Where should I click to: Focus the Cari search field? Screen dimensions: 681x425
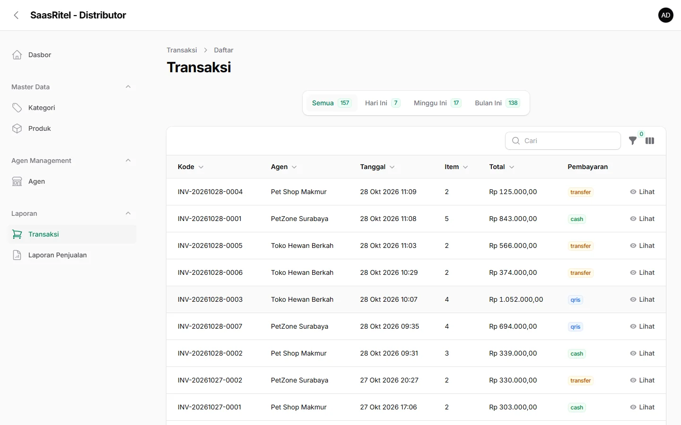[563, 141]
